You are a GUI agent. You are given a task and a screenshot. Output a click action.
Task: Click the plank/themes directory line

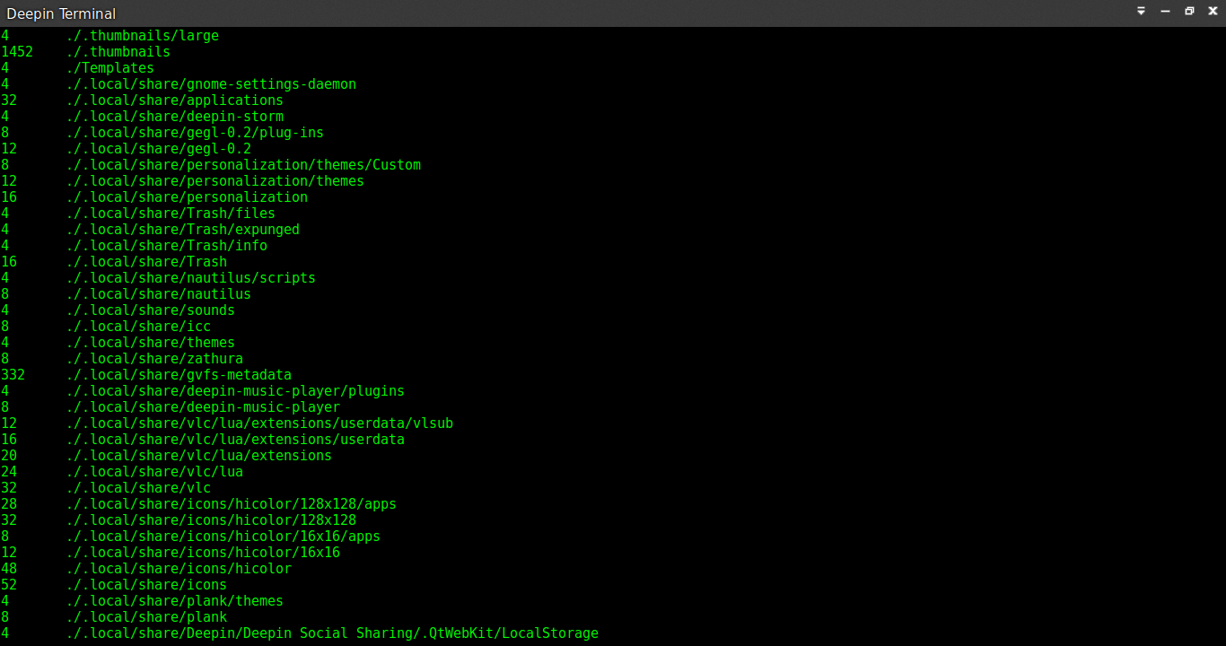coord(175,600)
